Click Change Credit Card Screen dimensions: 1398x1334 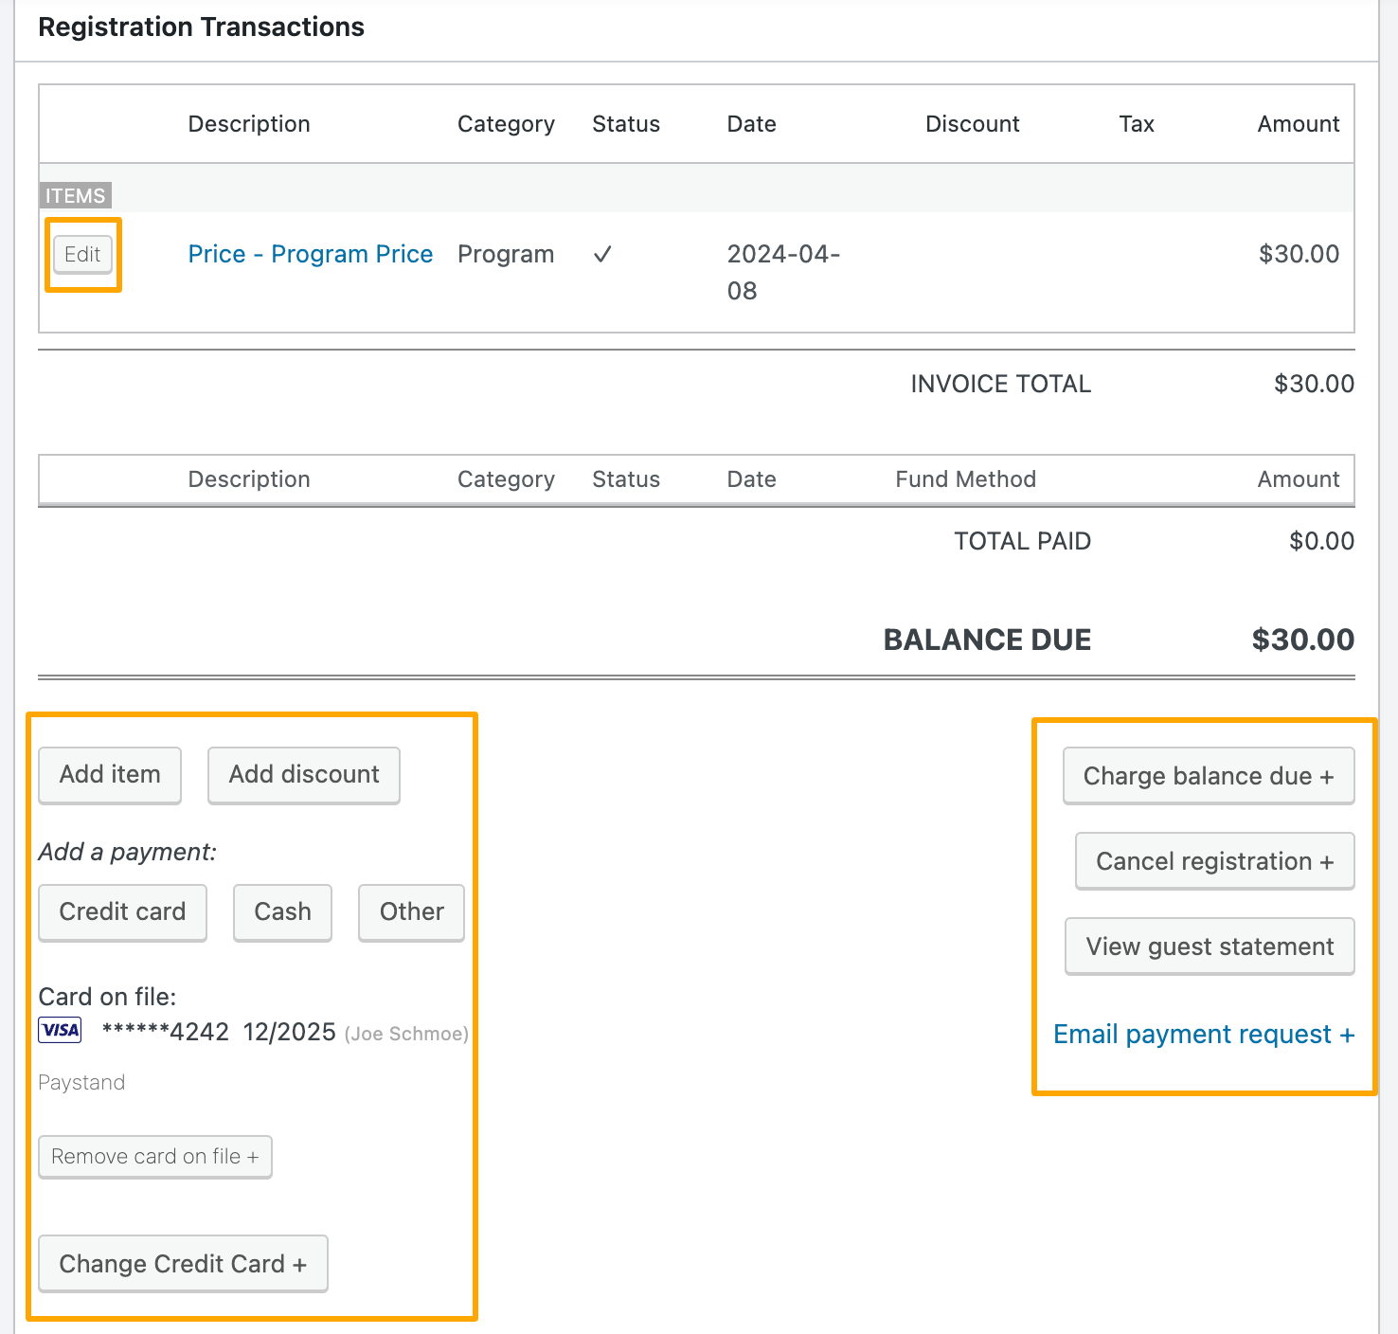click(x=182, y=1263)
